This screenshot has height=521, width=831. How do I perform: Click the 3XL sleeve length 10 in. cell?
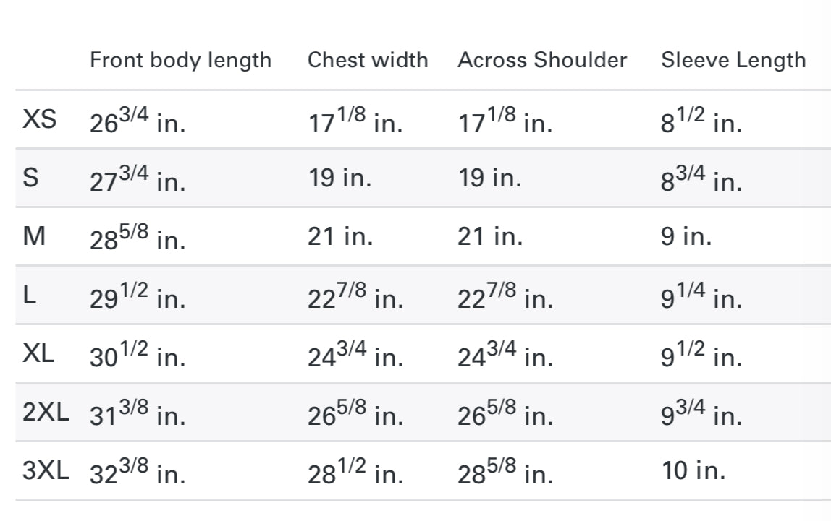coord(693,471)
